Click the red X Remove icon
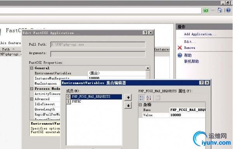This screenshot has height=149, width=233. tap(180, 48)
